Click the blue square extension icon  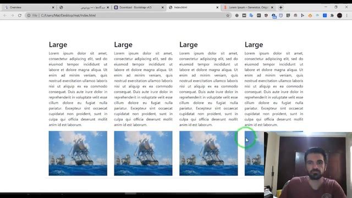[324, 15]
